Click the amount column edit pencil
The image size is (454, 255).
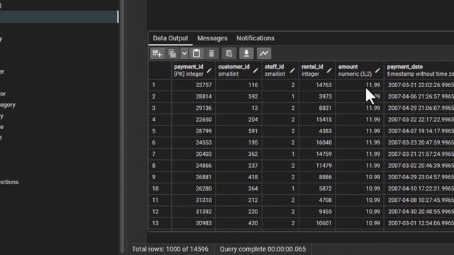(x=377, y=70)
